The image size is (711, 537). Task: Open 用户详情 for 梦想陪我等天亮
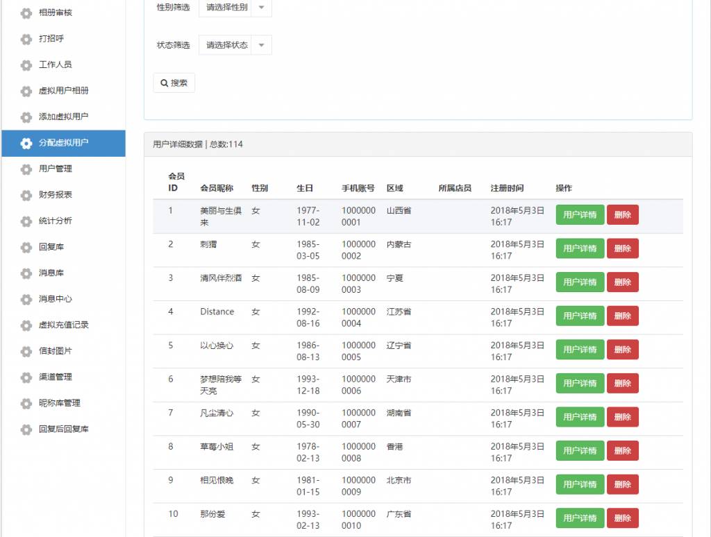click(x=580, y=384)
